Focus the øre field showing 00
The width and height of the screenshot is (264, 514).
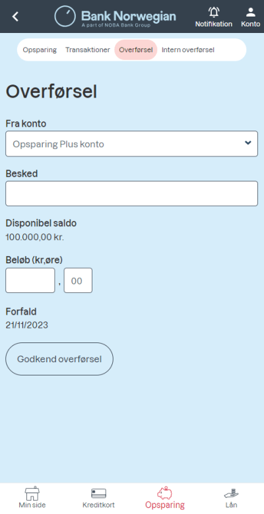tap(78, 280)
